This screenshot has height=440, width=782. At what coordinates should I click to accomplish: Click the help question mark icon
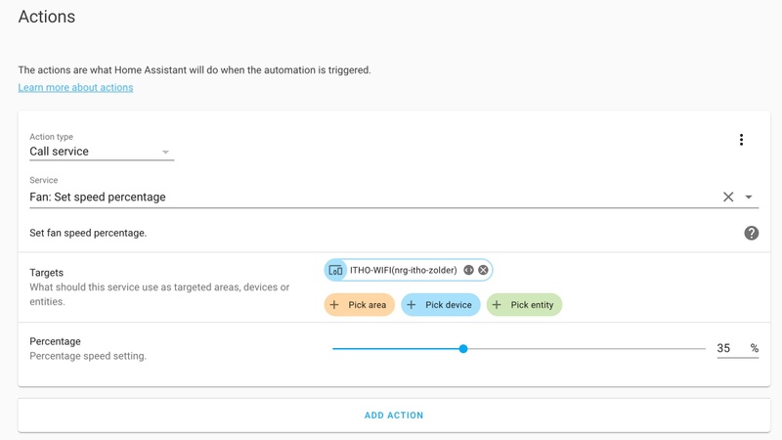tap(751, 233)
